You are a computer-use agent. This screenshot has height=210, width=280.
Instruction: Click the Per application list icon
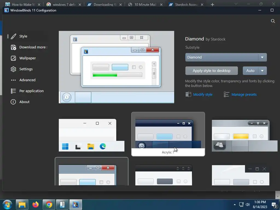(13, 91)
